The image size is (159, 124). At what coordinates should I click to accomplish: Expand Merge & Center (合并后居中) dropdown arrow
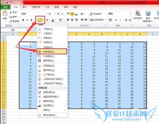click(x=105, y=20)
